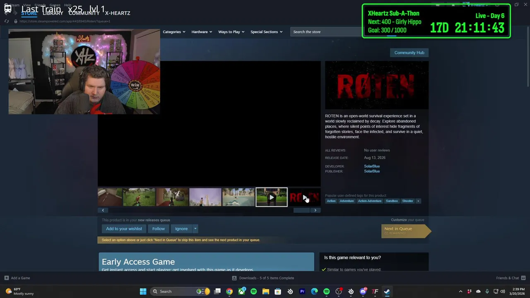Viewport: 530px width, 298px height.
Task: Open Microsoft Store taskbar icon
Action: coord(278,291)
